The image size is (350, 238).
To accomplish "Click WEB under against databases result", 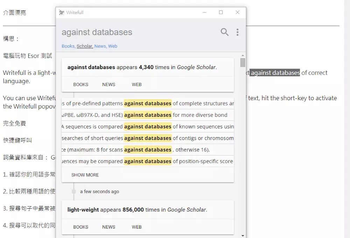I will click(136, 84).
